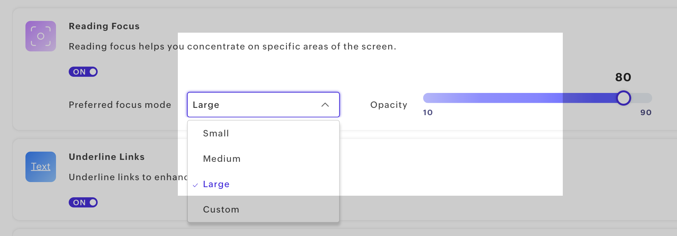This screenshot has height=236, width=677.
Task: Select Medium from focus mode list
Action: [x=263, y=159]
